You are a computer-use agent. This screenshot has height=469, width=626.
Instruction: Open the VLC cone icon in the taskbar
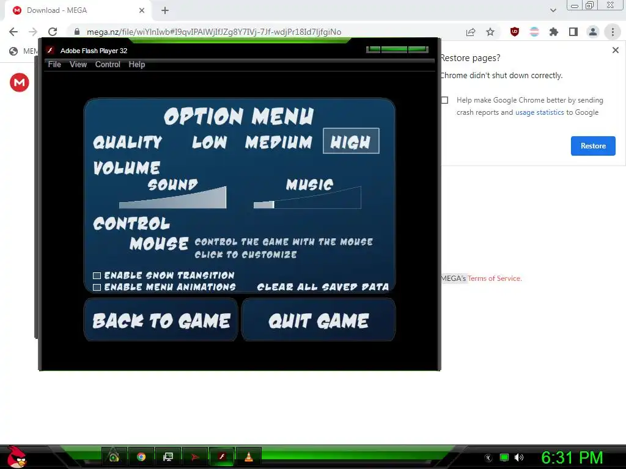(248, 457)
